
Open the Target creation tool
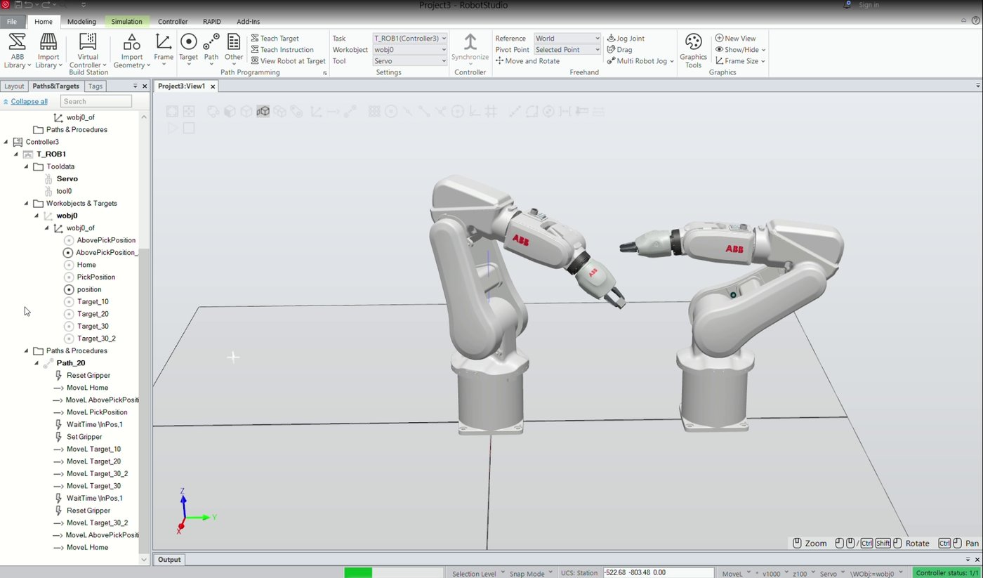pos(188,51)
